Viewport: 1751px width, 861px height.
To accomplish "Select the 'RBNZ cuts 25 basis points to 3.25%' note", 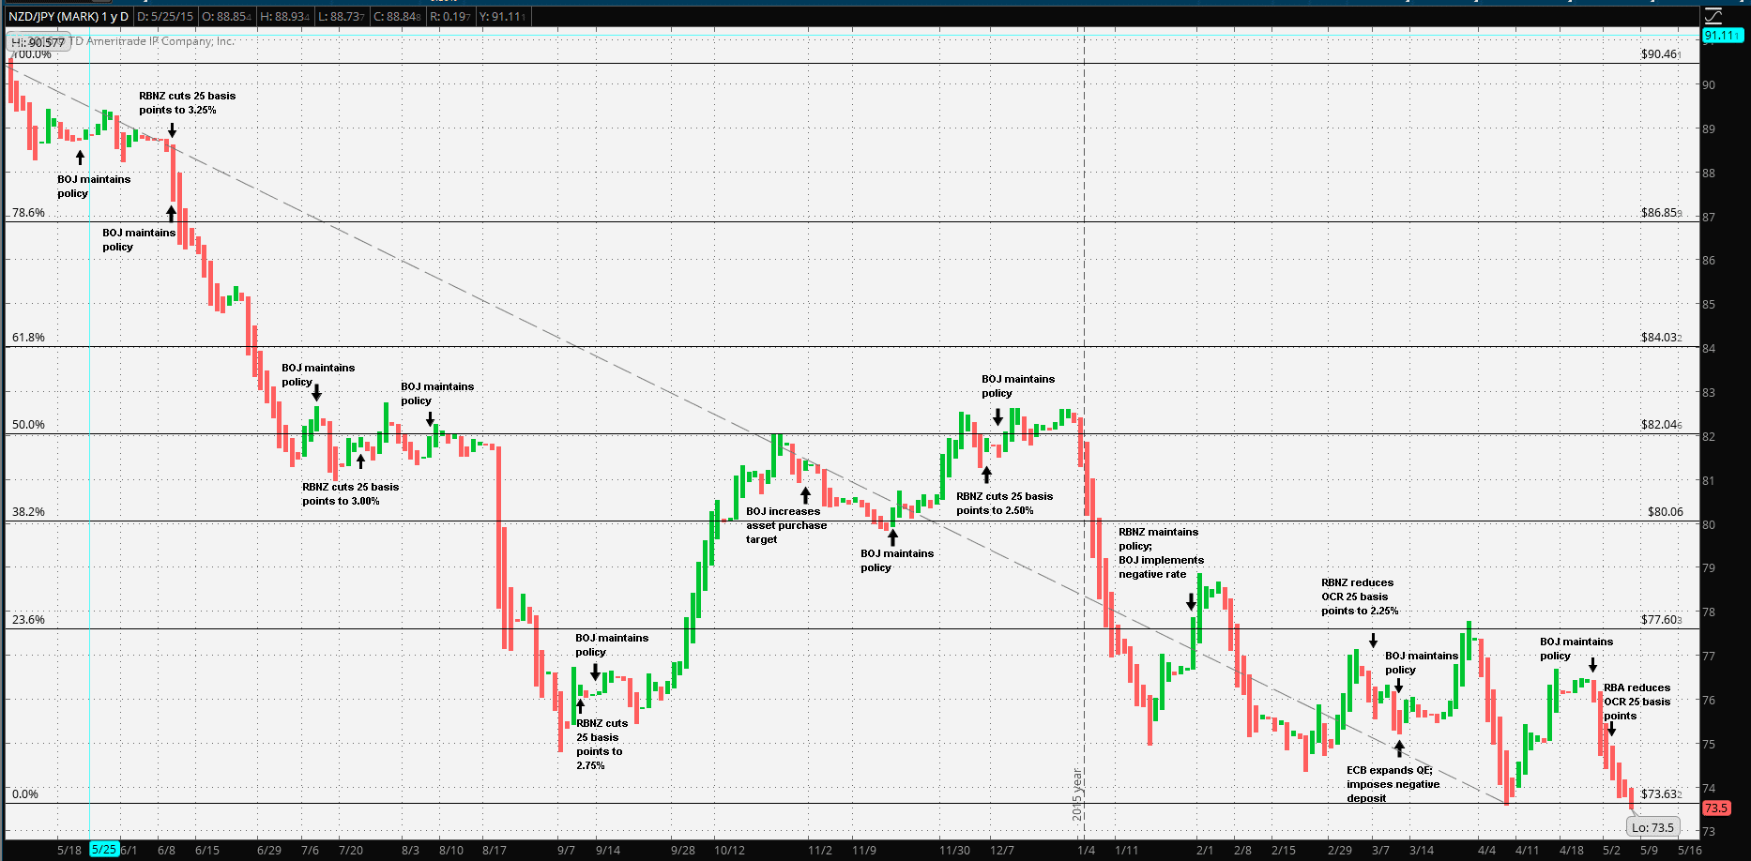I will pos(188,103).
